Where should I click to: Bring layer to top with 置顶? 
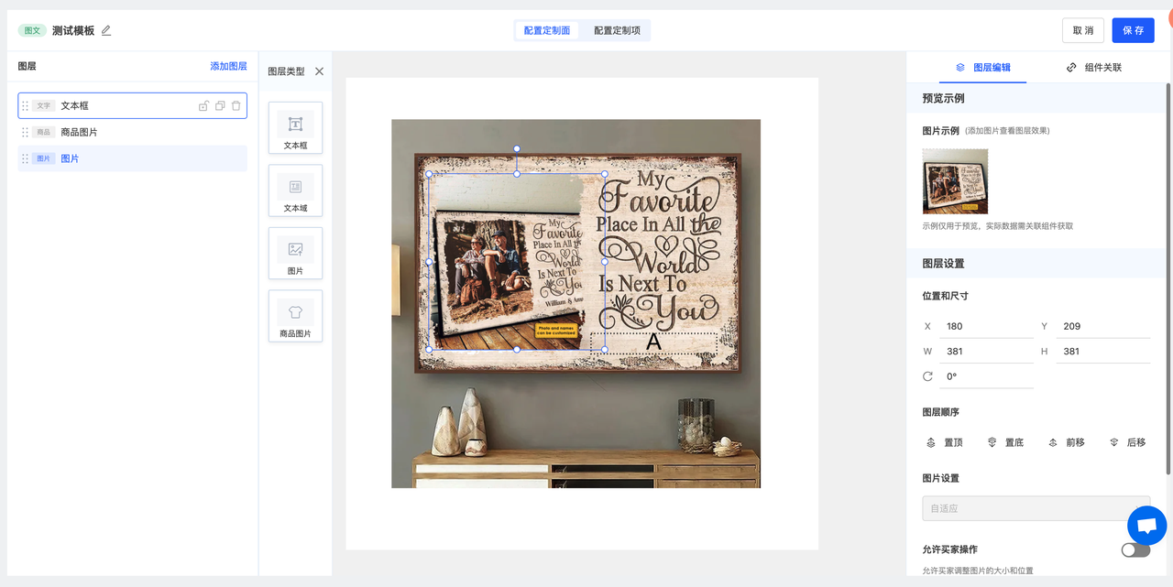945,442
